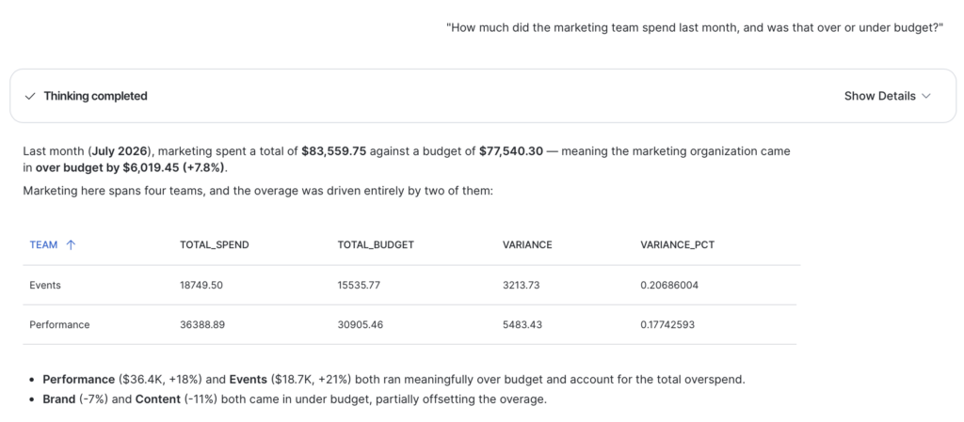This screenshot has width=964, height=422.
Task: Sort by the TOTAL_SPEND column header
Action: (214, 244)
